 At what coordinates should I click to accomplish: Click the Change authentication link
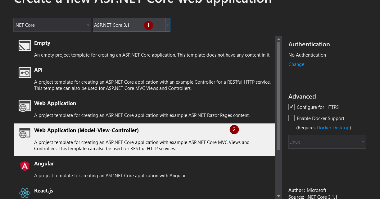(296, 64)
